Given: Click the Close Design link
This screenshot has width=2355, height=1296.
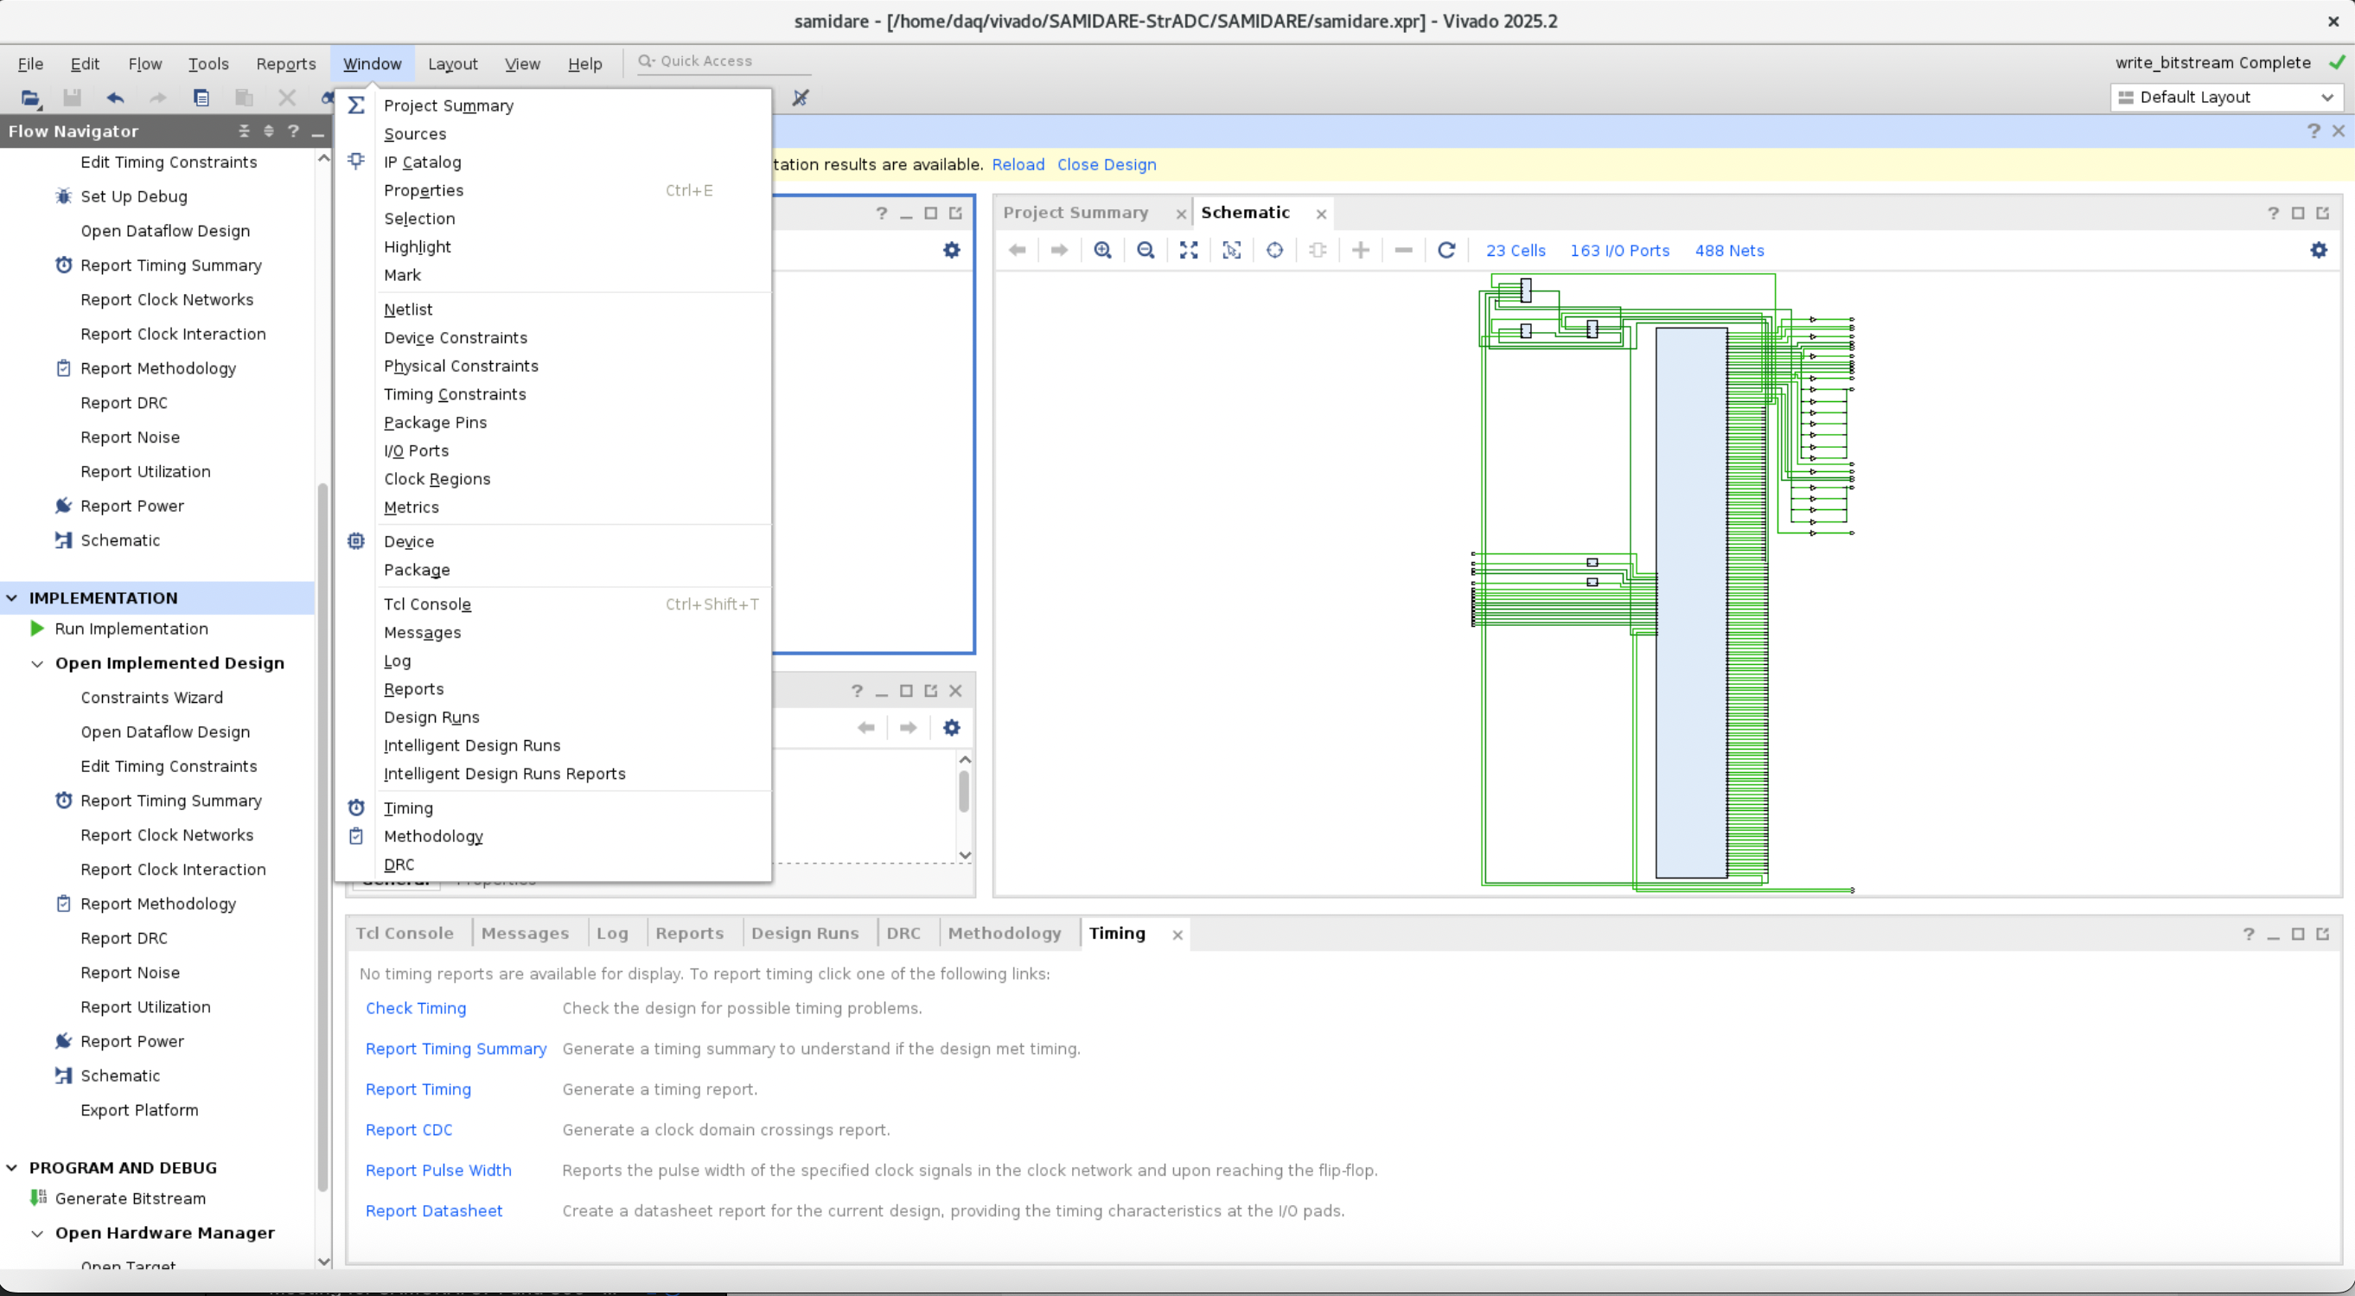Looking at the screenshot, I should tap(1107, 164).
